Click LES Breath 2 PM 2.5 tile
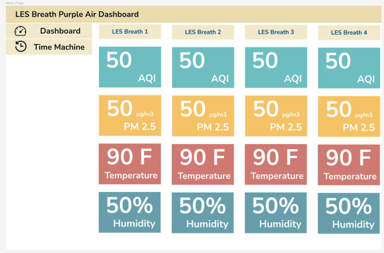Screen dimensions: 384x253 203,116
